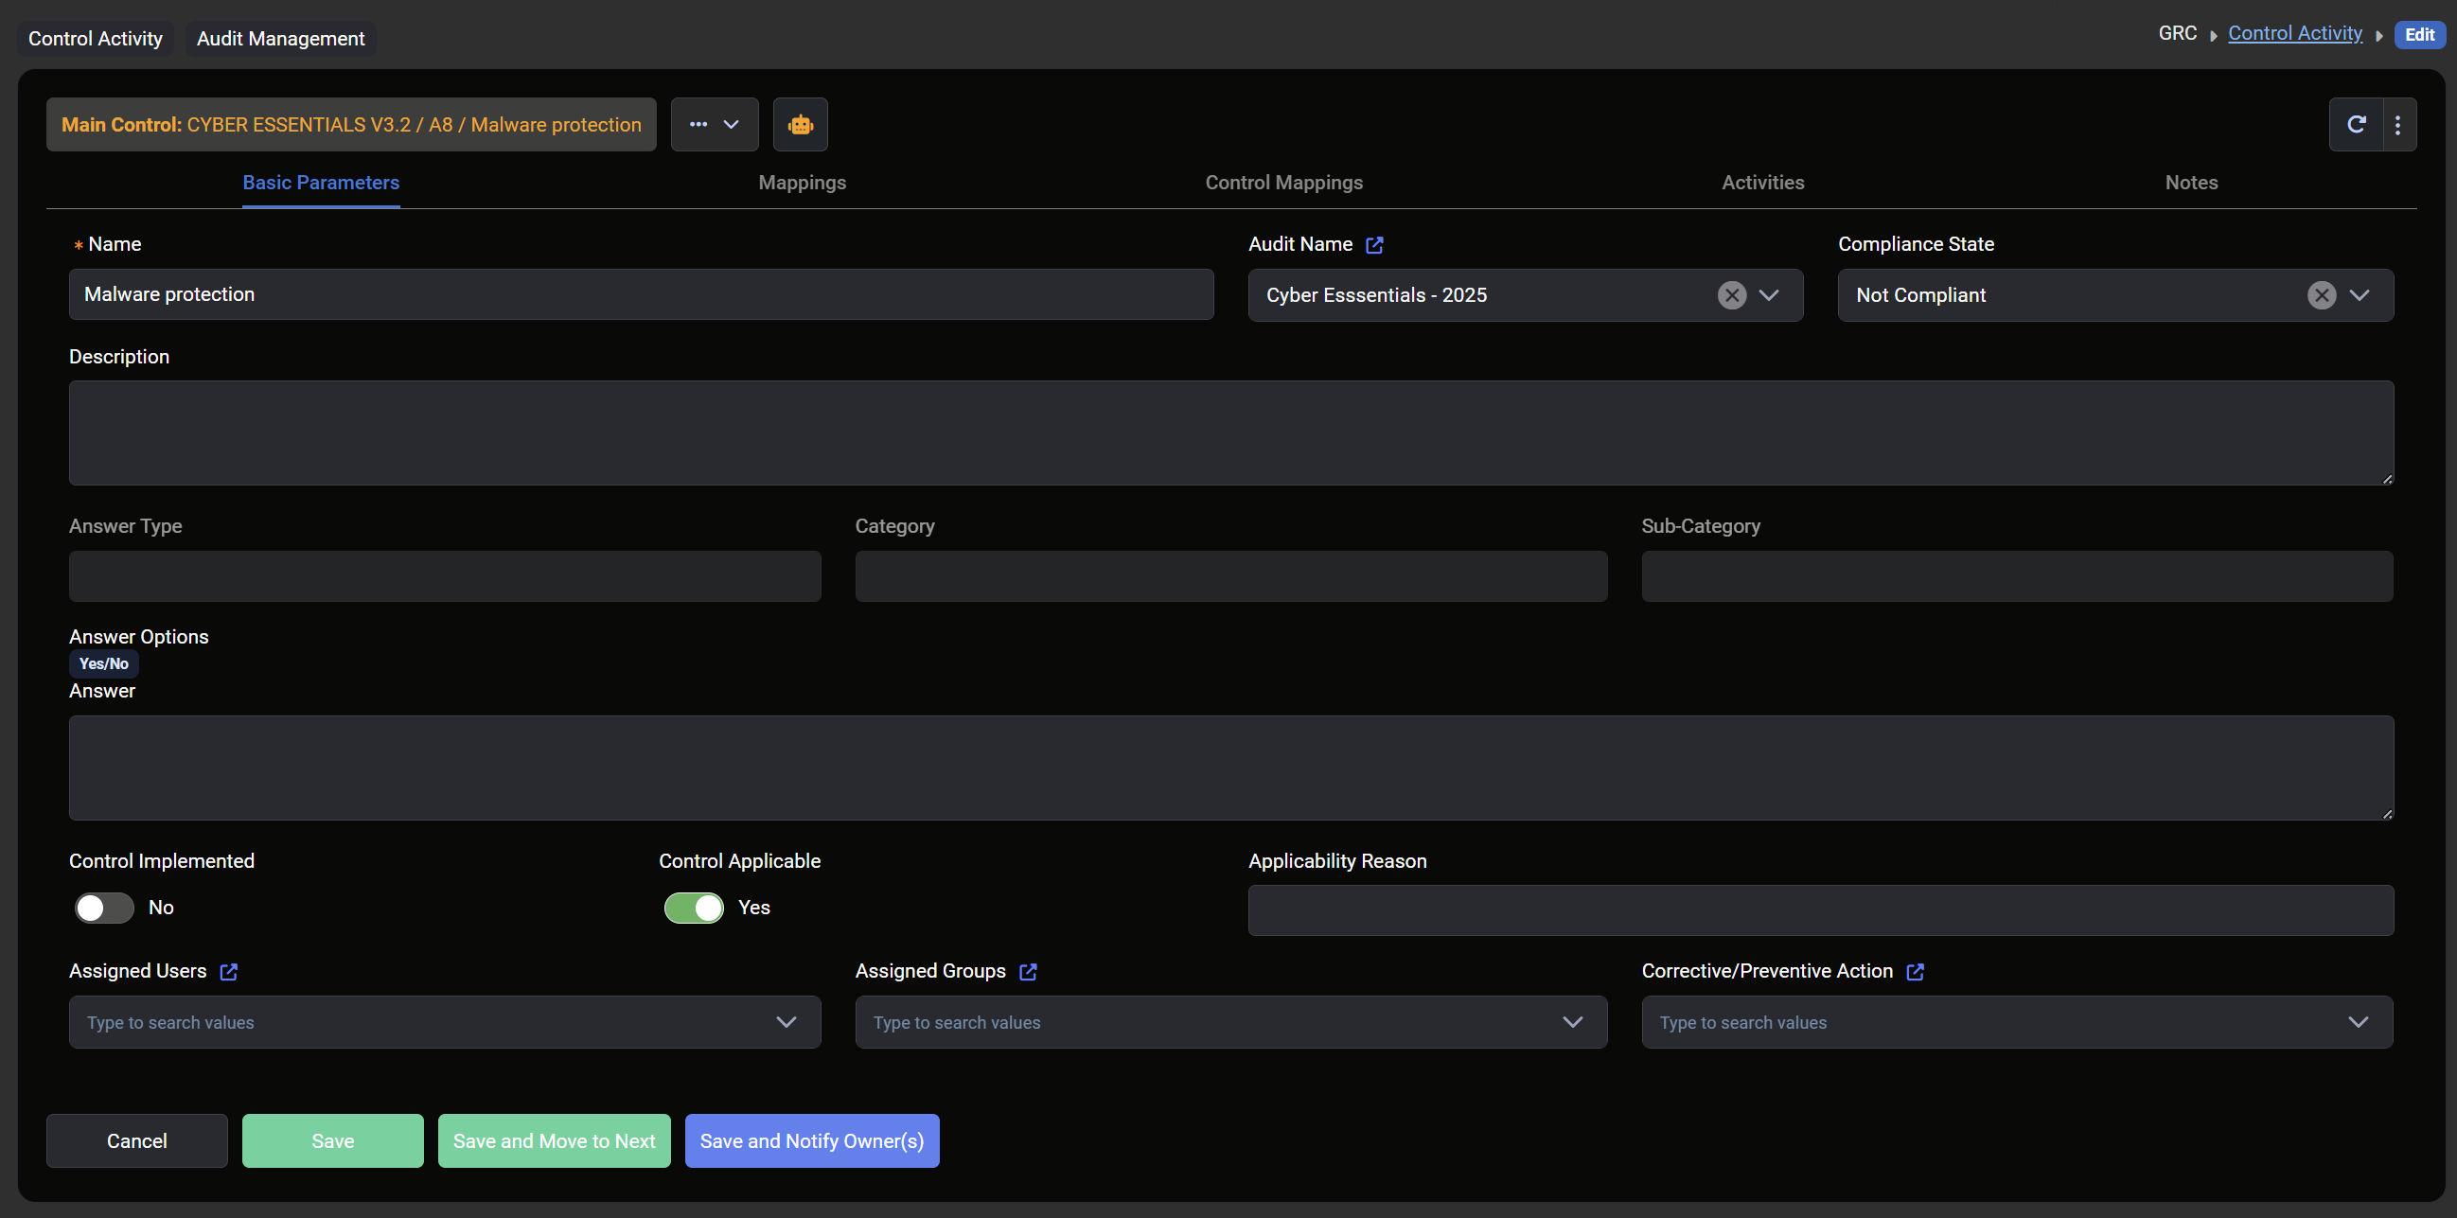This screenshot has width=2457, height=1218.
Task: Click into the Applicability Reason field
Action: click(x=1820, y=909)
